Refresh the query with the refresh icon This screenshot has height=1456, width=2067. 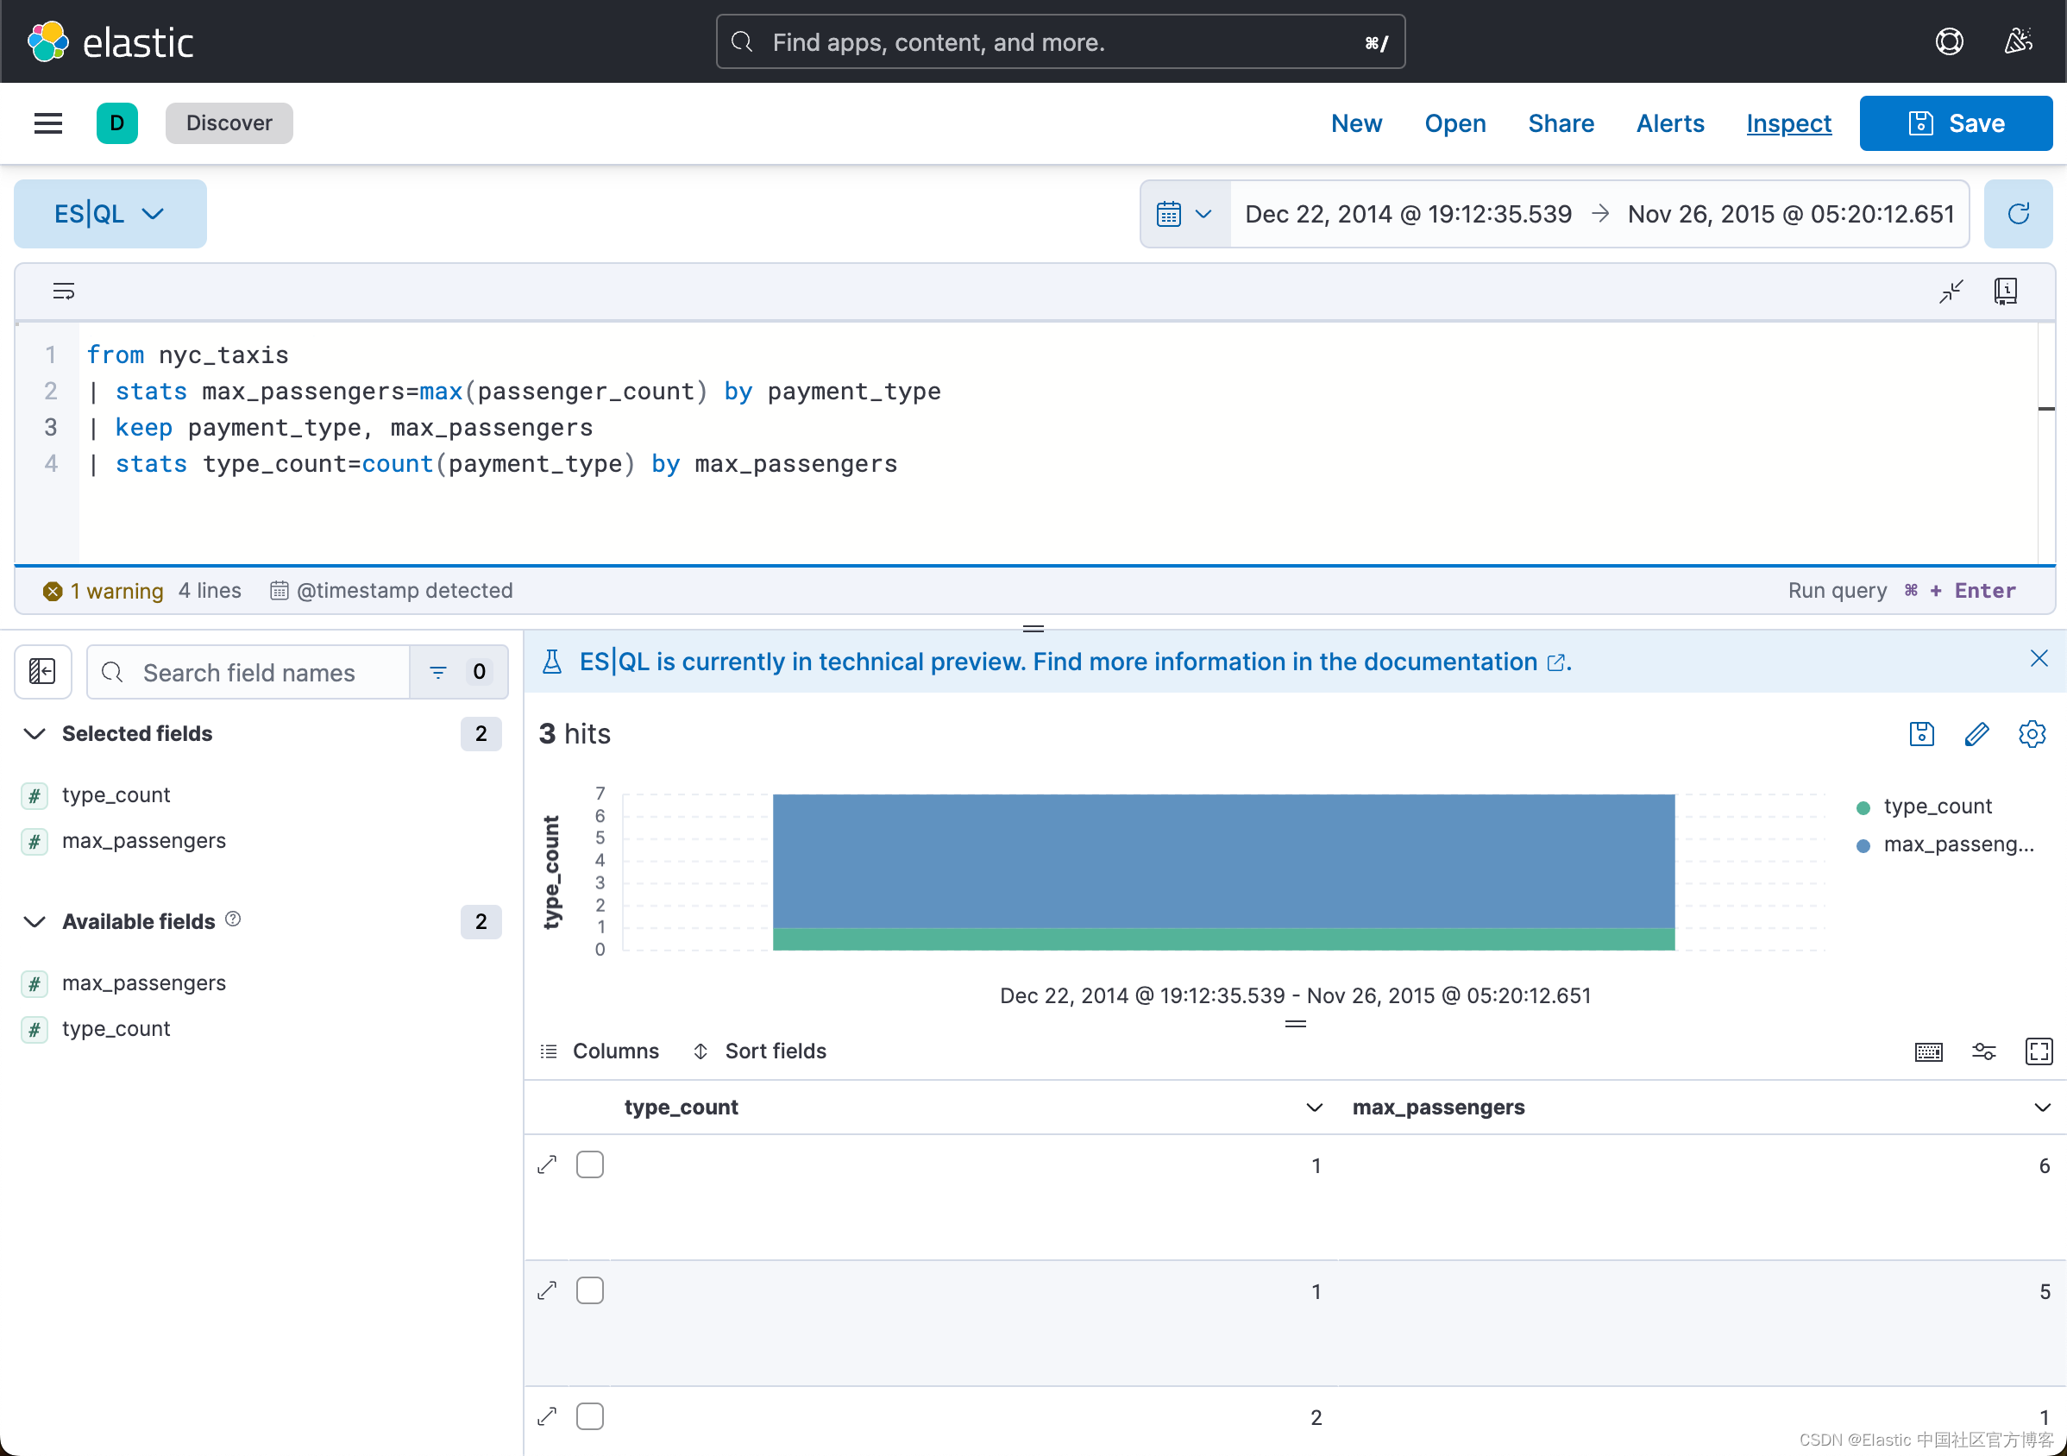tap(2019, 213)
